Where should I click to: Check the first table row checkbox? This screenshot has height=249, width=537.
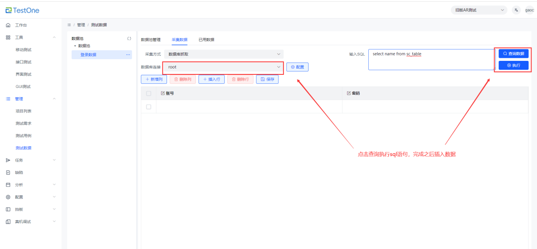[148, 107]
